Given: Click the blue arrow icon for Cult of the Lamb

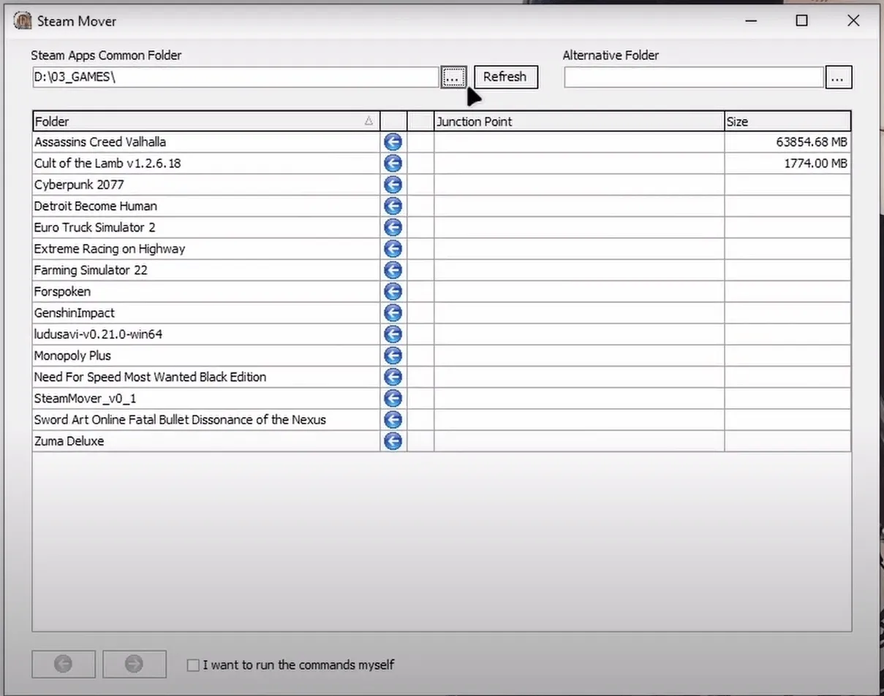Looking at the screenshot, I should tap(393, 164).
